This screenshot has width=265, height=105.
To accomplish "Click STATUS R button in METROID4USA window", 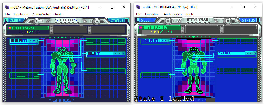I will tap(250, 20).
